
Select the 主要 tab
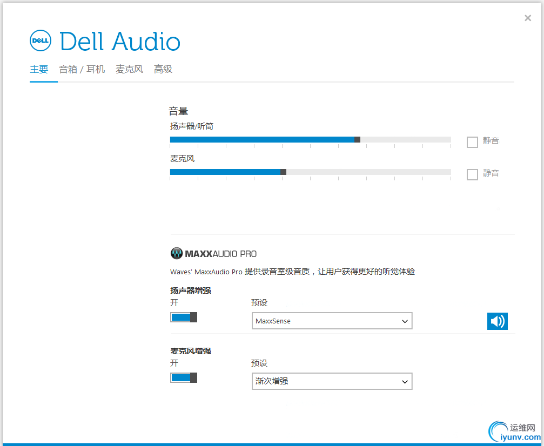coord(39,69)
